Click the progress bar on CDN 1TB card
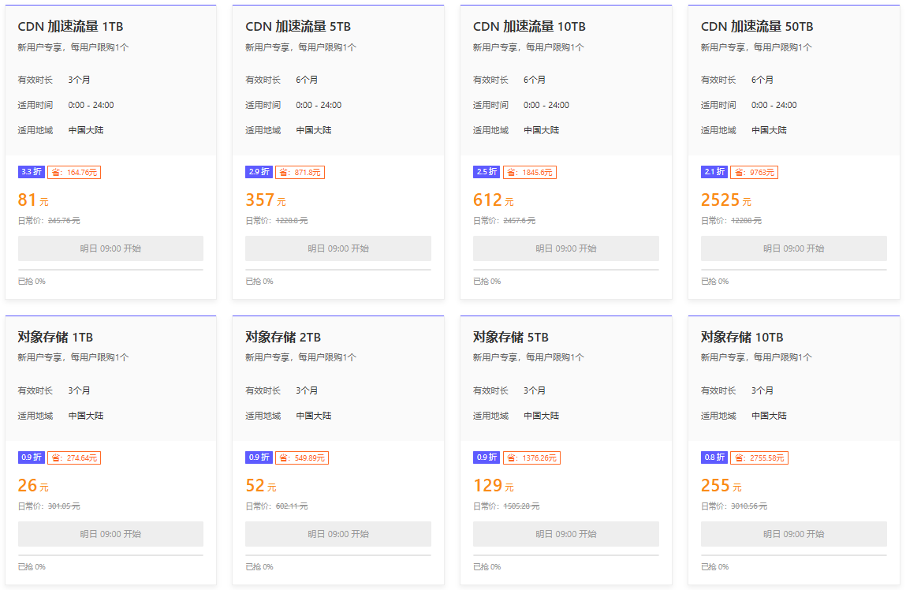The height and width of the screenshot is (590, 906). click(x=110, y=270)
